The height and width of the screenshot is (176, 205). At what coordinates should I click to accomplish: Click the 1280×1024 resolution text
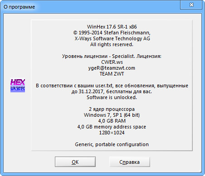tap(112, 133)
